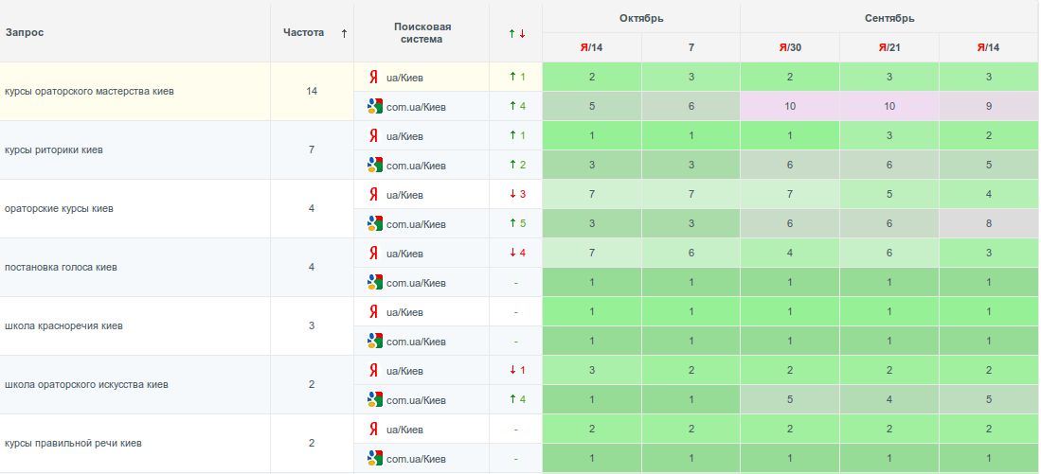
Task: Click Google icon in ораторские курсы киев row
Action: [x=375, y=223]
